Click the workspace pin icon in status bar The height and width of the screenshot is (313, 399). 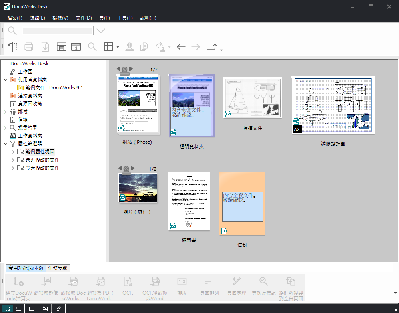coord(59,309)
